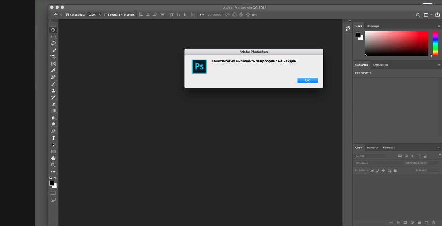Open the History panel icon
The width and height of the screenshot is (442, 226).
[x=348, y=28]
